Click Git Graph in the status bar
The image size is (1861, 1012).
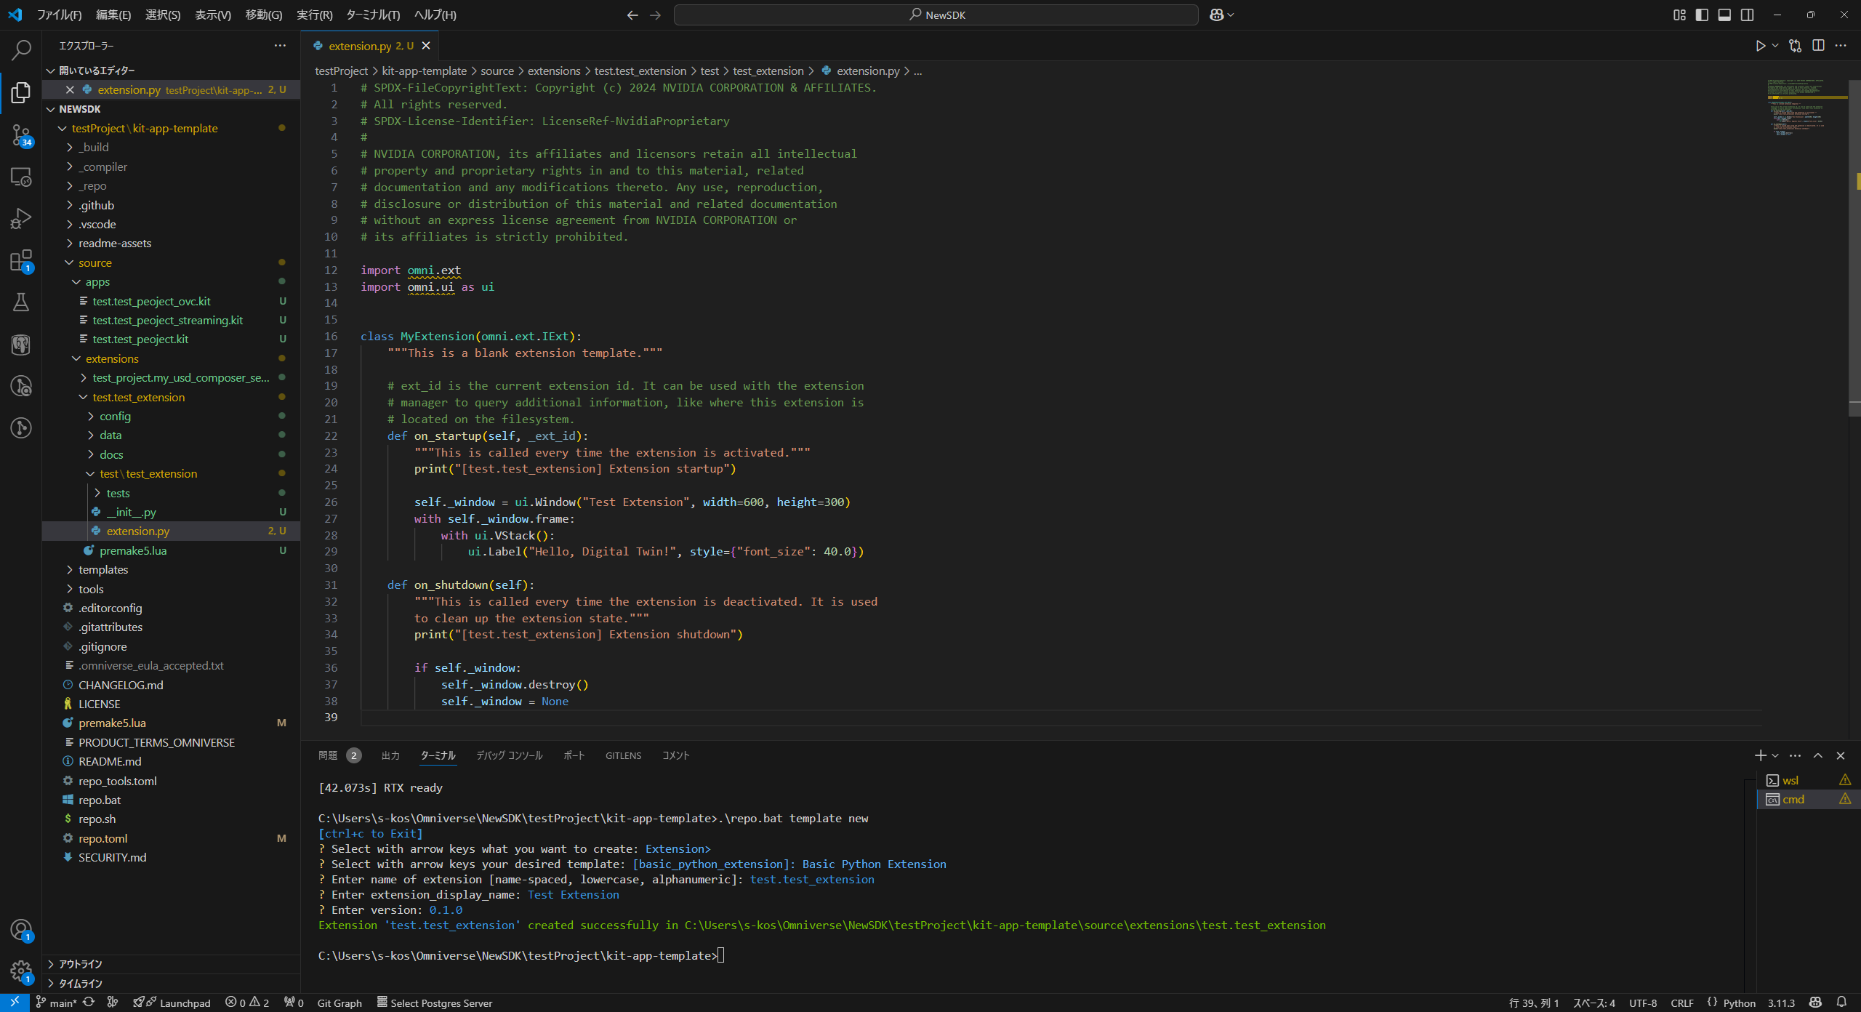coord(340,1003)
